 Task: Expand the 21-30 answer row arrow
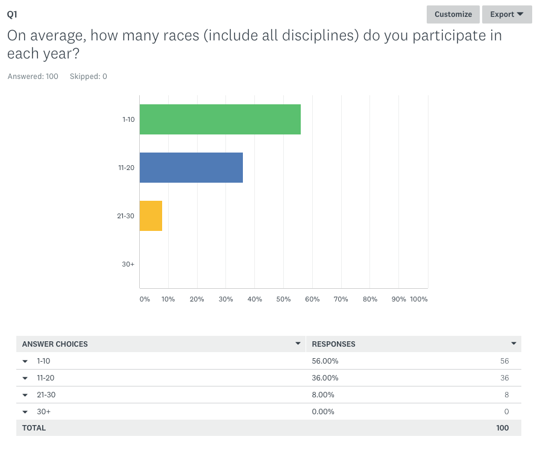tap(25, 395)
